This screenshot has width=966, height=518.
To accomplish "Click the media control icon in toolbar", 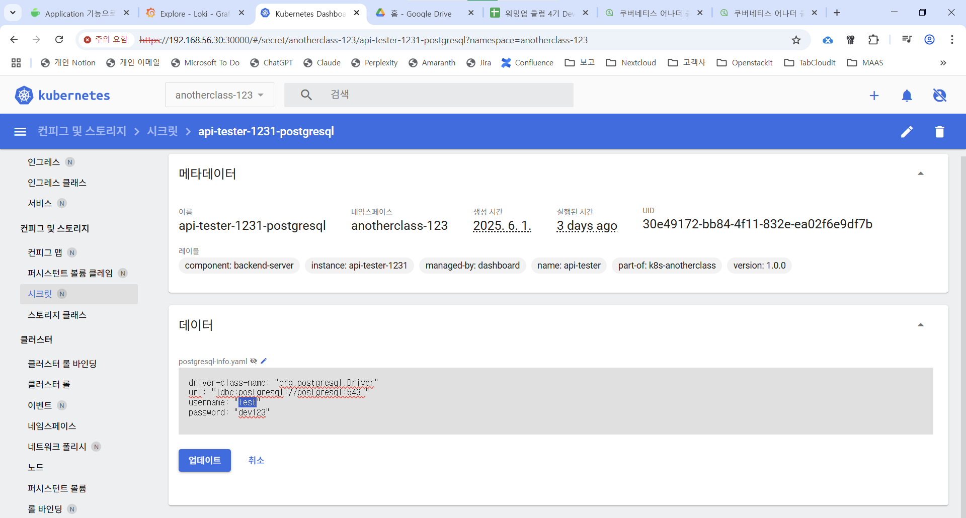I will coord(907,39).
